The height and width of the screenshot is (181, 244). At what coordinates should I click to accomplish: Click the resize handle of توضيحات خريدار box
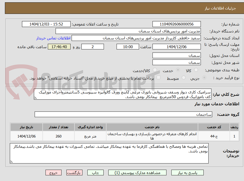pyautogui.click(x=12, y=162)
